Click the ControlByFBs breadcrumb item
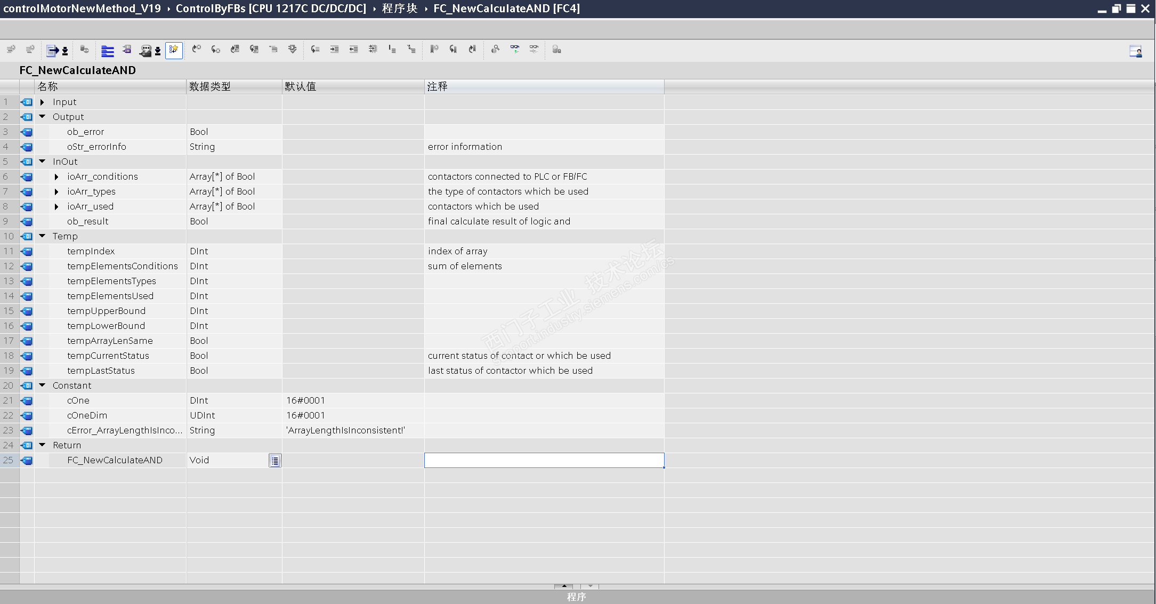Image resolution: width=1156 pixels, height=604 pixels. 271,9
